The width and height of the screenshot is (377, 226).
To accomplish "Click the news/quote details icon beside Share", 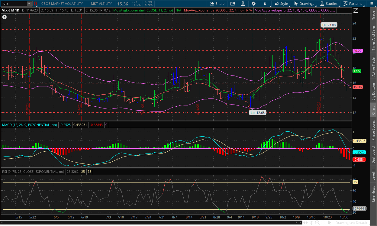I will click(x=232, y=4).
